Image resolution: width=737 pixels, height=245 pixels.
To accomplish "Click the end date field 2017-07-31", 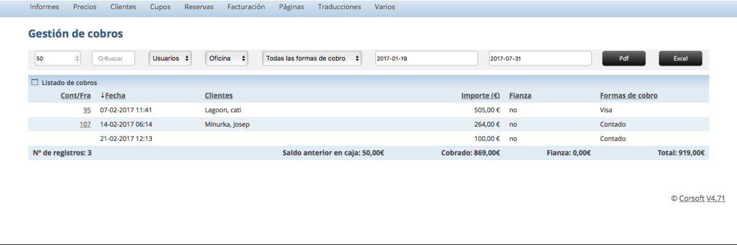I will click(x=540, y=58).
